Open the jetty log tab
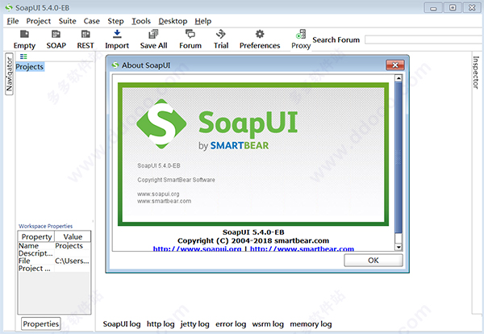 [x=194, y=324]
